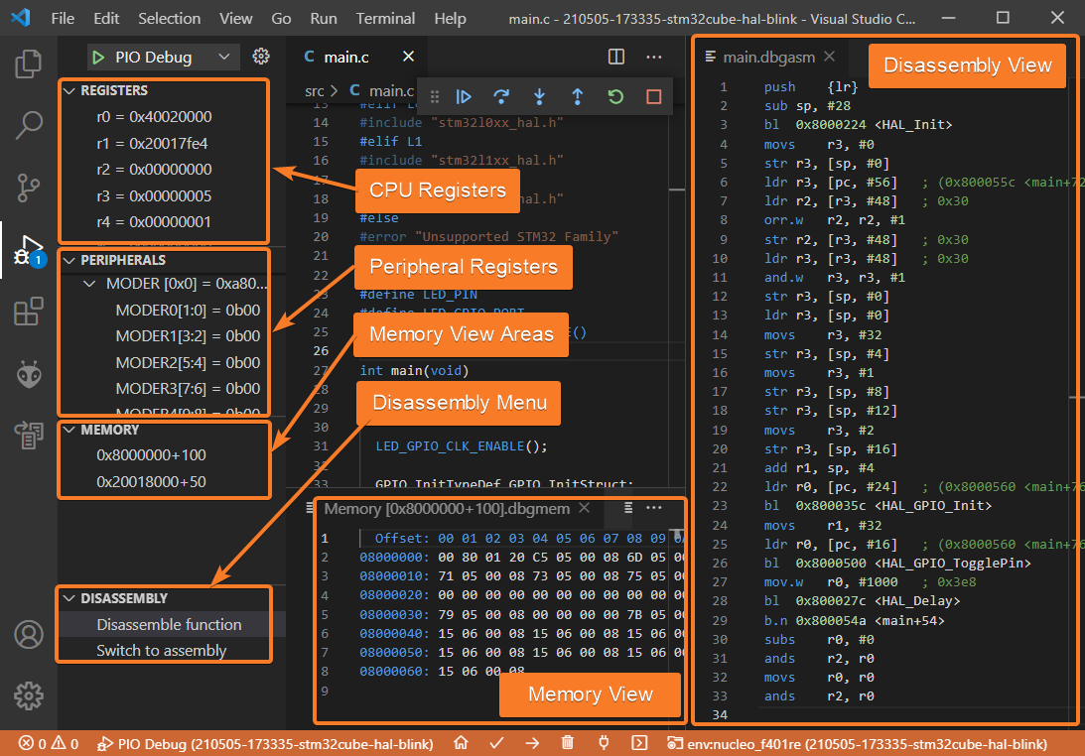Open the Source Control view
The height and width of the screenshot is (756, 1085).
click(x=29, y=188)
